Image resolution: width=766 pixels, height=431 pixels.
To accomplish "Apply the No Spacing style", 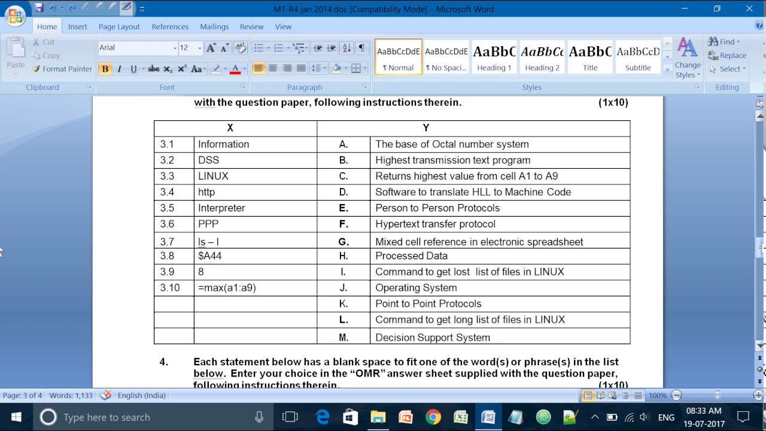I will pos(446,57).
